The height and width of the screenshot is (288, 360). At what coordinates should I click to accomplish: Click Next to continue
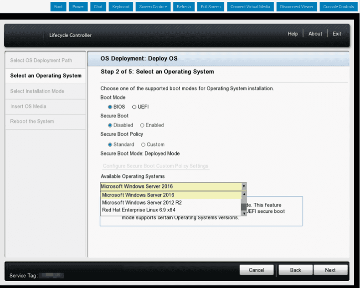pyautogui.click(x=330, y=270)
